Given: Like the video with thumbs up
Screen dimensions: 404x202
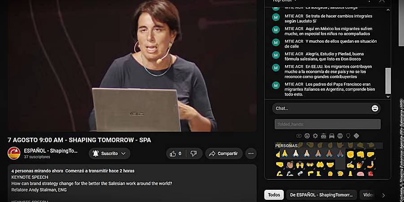Looking at the screenshot, I should click(x=176, y=154).
